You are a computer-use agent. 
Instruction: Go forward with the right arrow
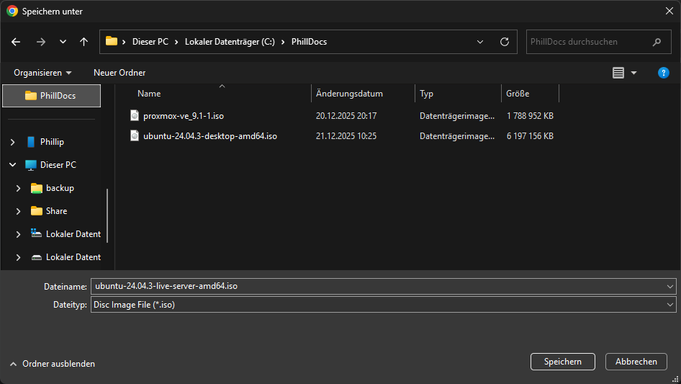click(41, 42)
